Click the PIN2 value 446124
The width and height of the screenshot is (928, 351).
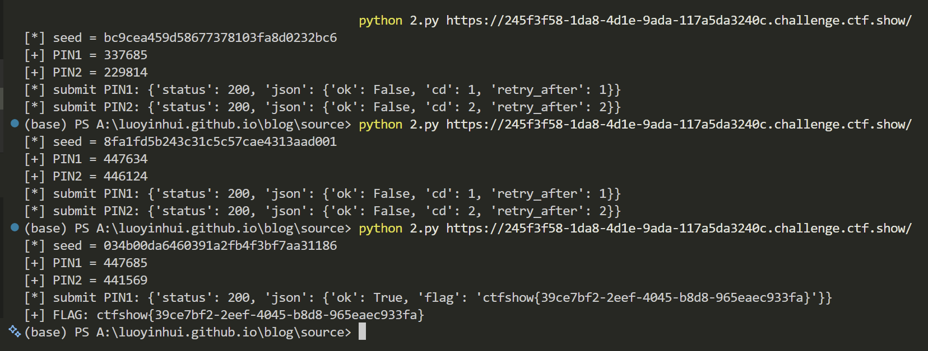click(x=126, y=177)
